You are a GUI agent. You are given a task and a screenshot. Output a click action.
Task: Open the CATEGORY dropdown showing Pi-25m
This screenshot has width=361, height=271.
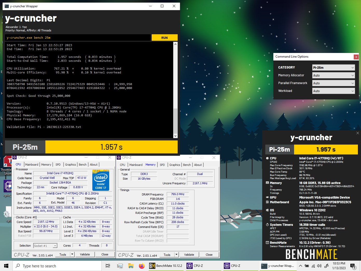334,67
